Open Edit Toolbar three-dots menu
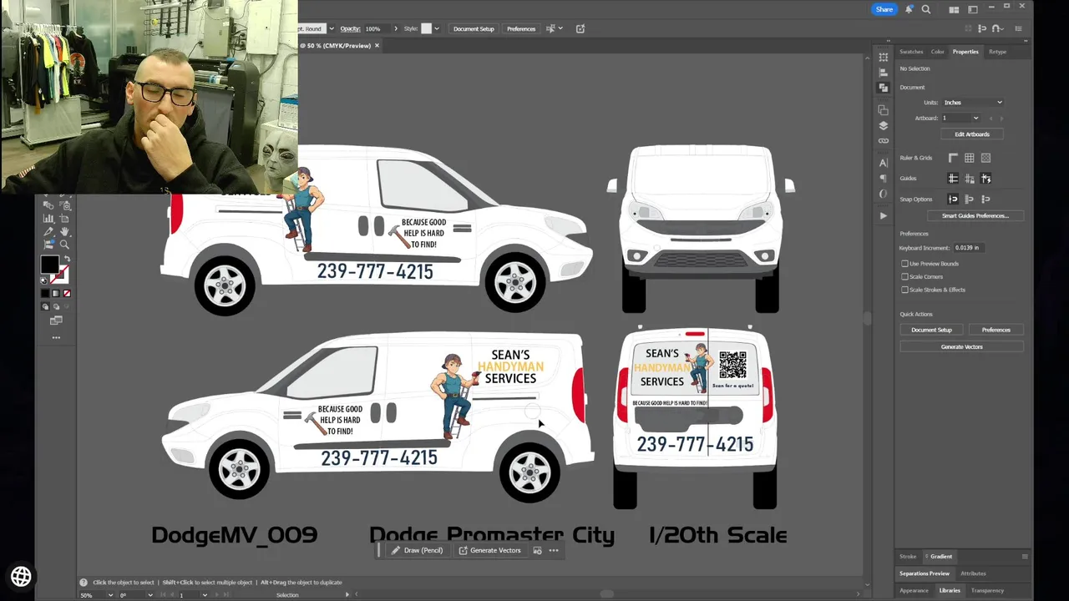The image size is (1069, 601). [56, 338]
